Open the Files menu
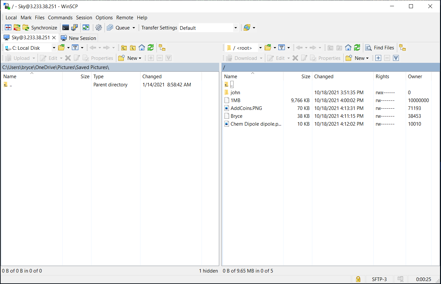Screen dimensions: 441x284 coord(40,18)
